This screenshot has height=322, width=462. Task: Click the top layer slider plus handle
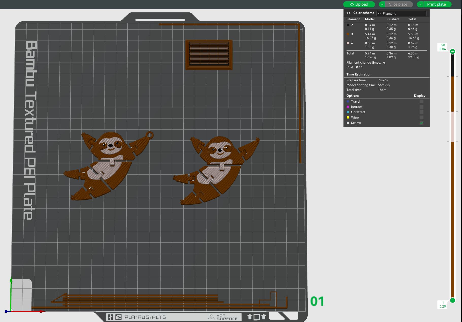pos(452,52)
